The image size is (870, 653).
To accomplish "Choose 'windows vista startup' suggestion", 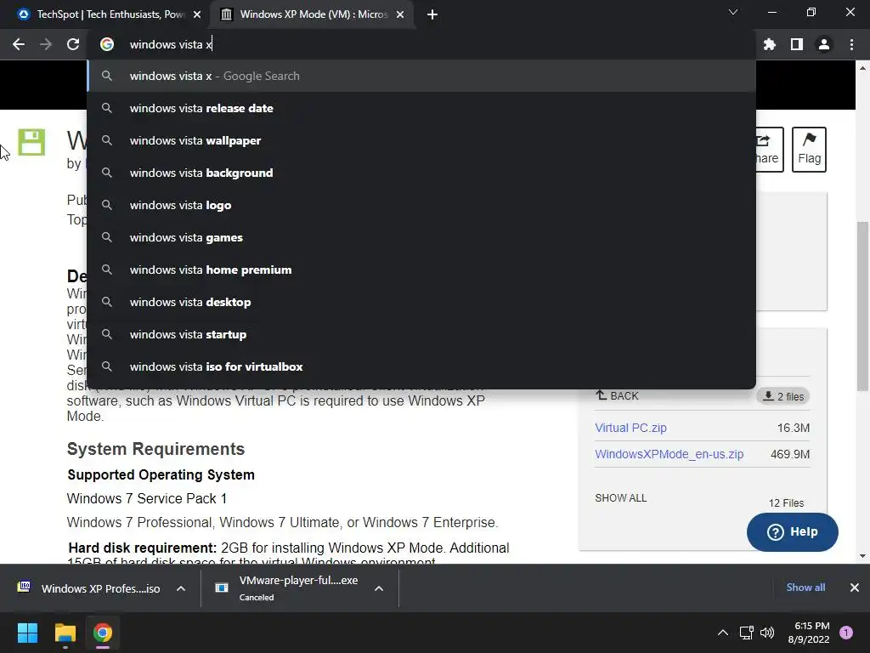I will [x=421, y=333].
